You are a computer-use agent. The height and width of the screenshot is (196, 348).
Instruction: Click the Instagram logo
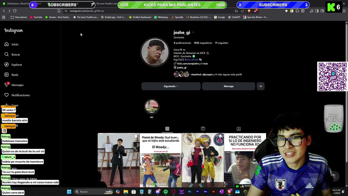pos(14,30)
